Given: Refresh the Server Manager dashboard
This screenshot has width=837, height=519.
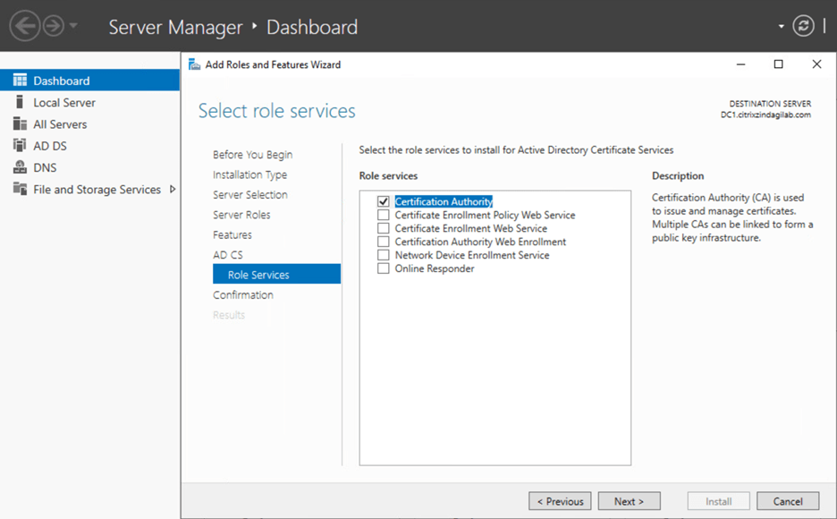Looking at the screenshot, I should coord(803,26).
